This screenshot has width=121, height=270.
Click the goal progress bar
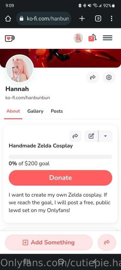click(x=61, y=157)
